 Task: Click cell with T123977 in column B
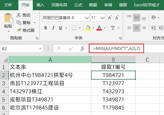[113, 83]
